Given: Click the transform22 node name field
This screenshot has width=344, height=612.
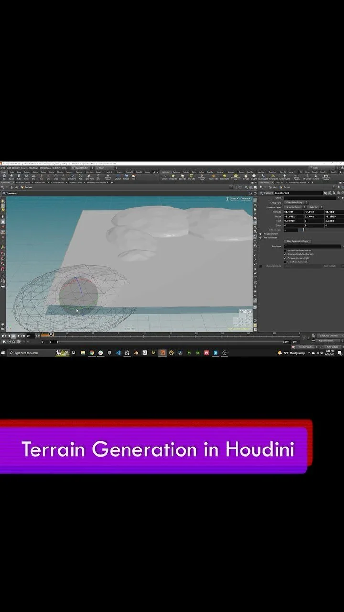Looking at the screenshot, I should click(x=299, y=193).
